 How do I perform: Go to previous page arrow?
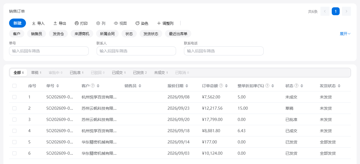[x=325, y=11]
